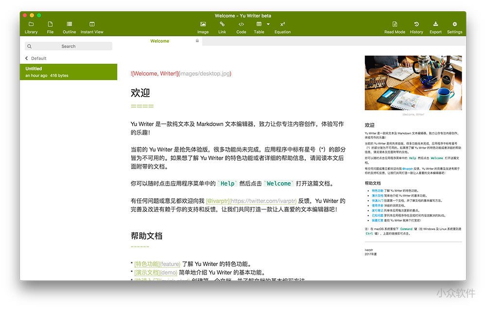Insert a Table
This screenshot has height=309, width=486.
click(259, 28)
